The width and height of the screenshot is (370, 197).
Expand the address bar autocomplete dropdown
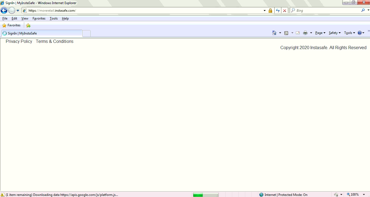coord(265,11)
